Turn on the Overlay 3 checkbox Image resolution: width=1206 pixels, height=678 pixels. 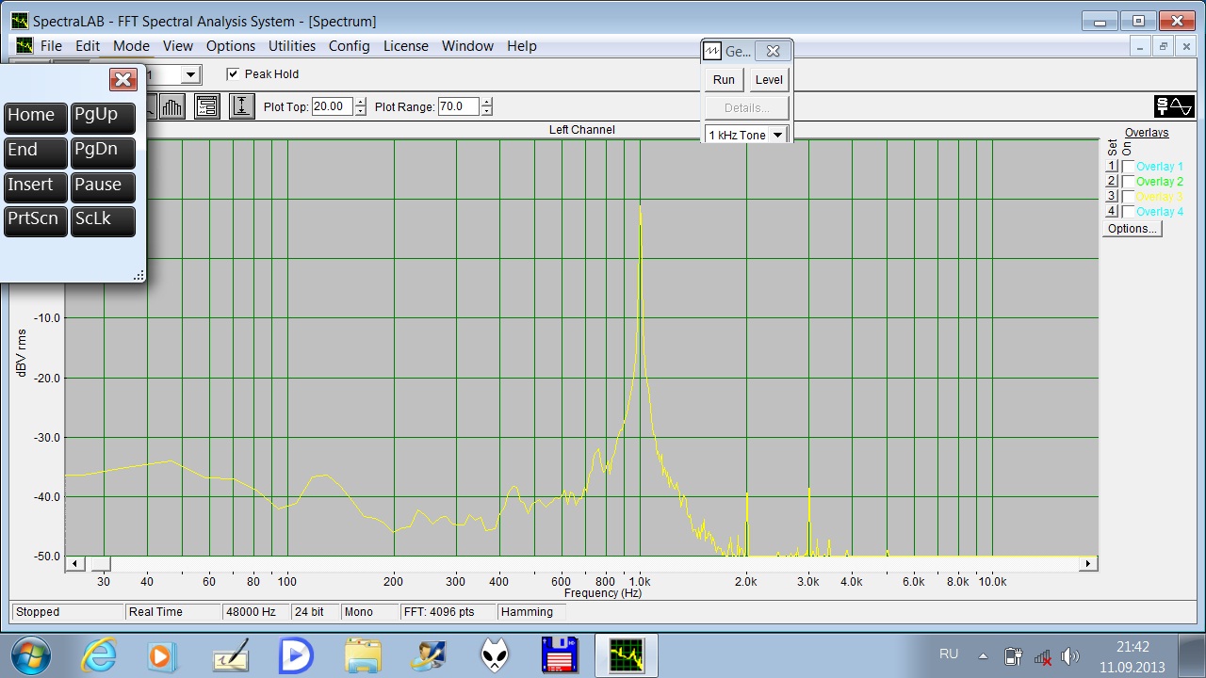pos(1128,197)
